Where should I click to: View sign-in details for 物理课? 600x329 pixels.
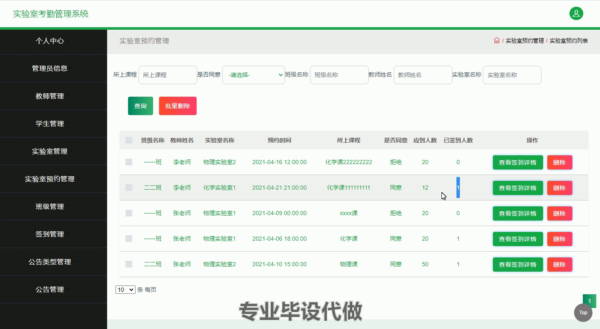coord(518,265)
